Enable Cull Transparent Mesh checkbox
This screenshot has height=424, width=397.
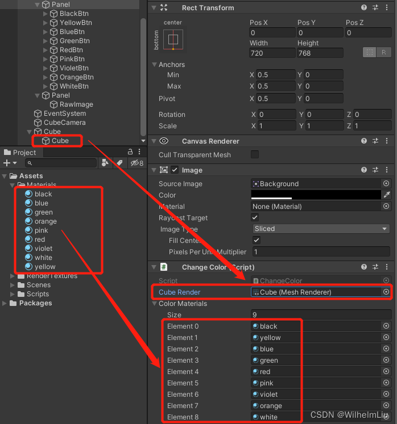tap(255, 154)
